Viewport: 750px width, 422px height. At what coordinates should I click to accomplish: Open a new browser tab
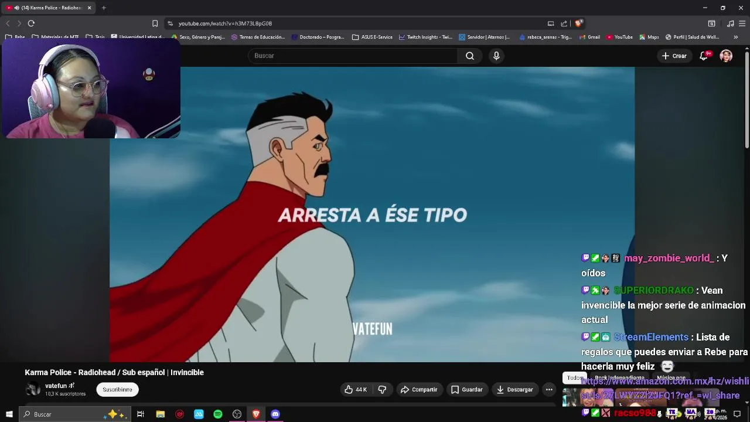104,8
